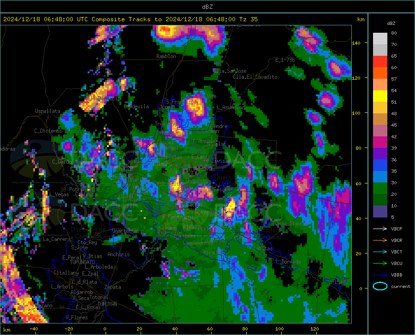
Task: Click the Lomas_Blancas place label
Action: coord(290,223)
